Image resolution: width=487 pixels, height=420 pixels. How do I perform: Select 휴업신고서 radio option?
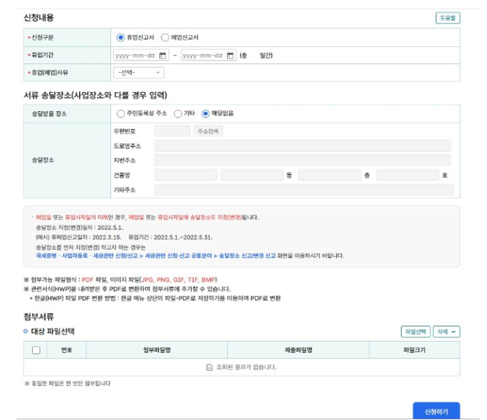click(x=120, y=38)
